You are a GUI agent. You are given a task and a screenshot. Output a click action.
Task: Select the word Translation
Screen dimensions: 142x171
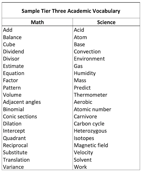pyautogui.click(x=16, y=160)
